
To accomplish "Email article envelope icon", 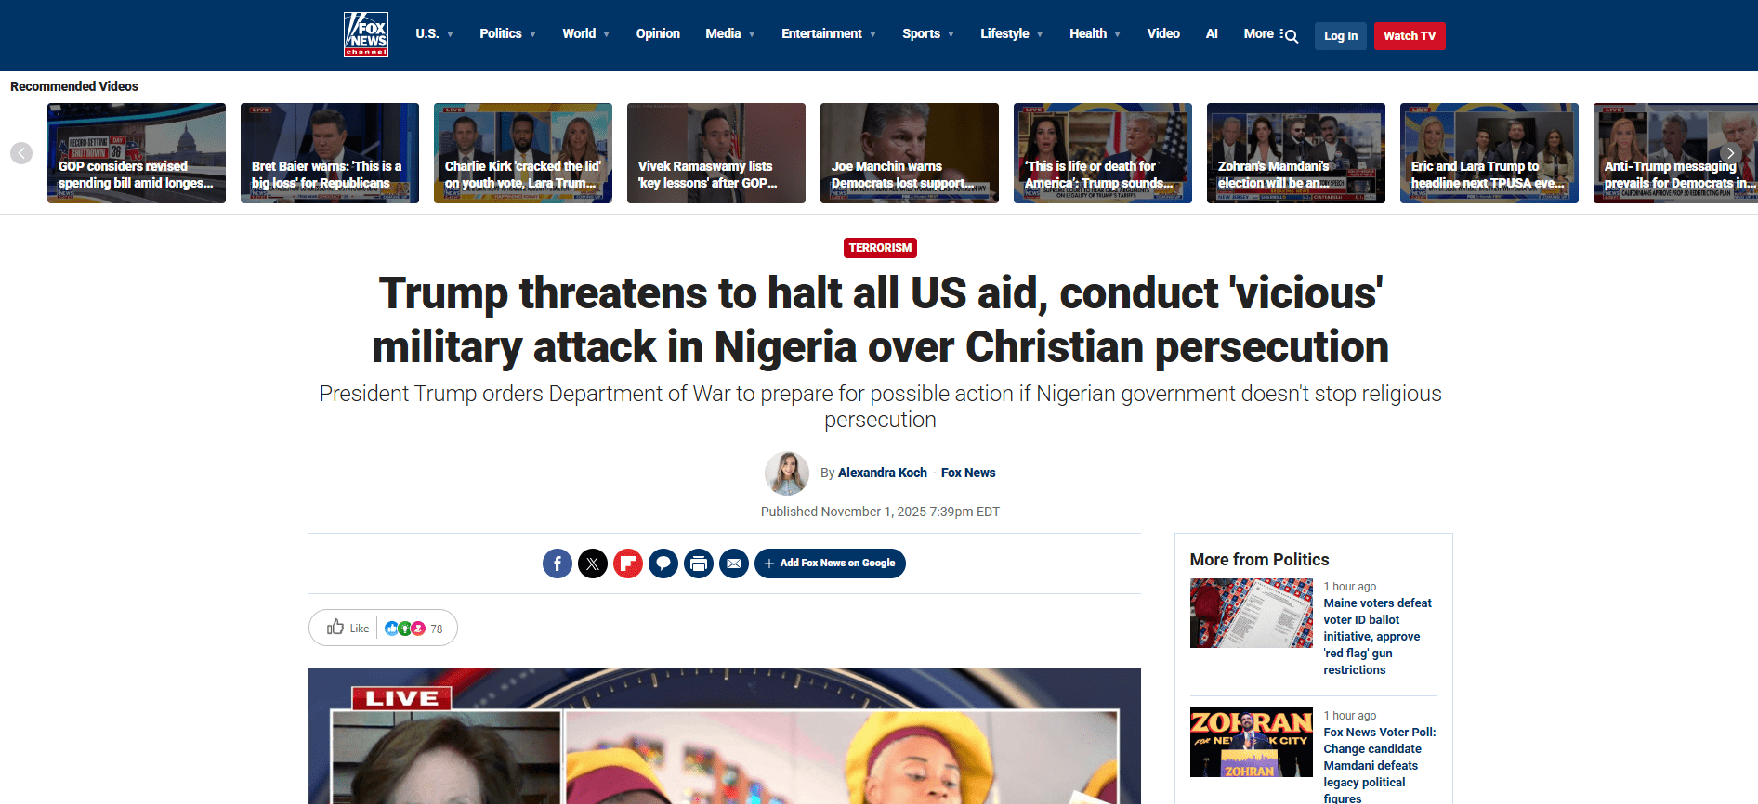I will tap(734, 564).
